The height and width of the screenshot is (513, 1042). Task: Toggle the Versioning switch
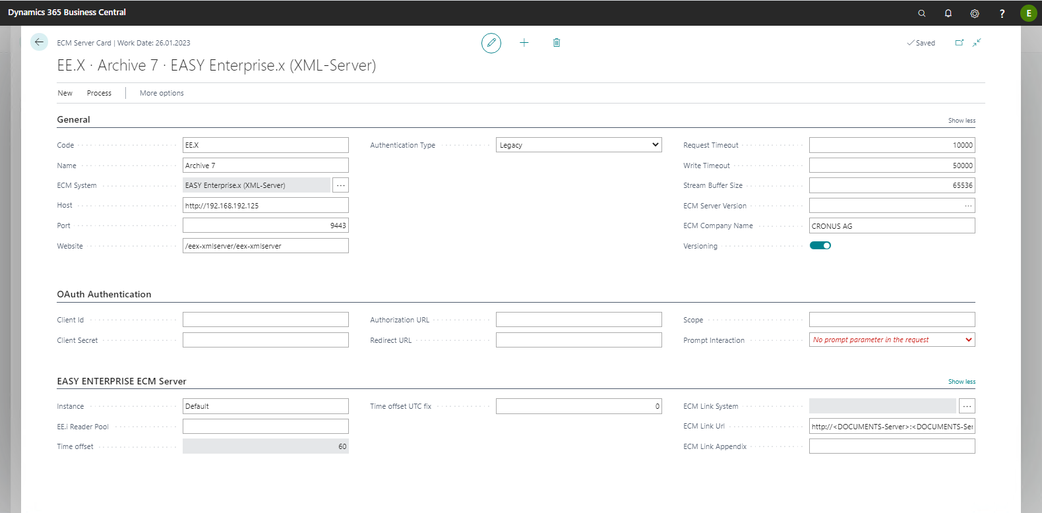click(x=820, y=245)
